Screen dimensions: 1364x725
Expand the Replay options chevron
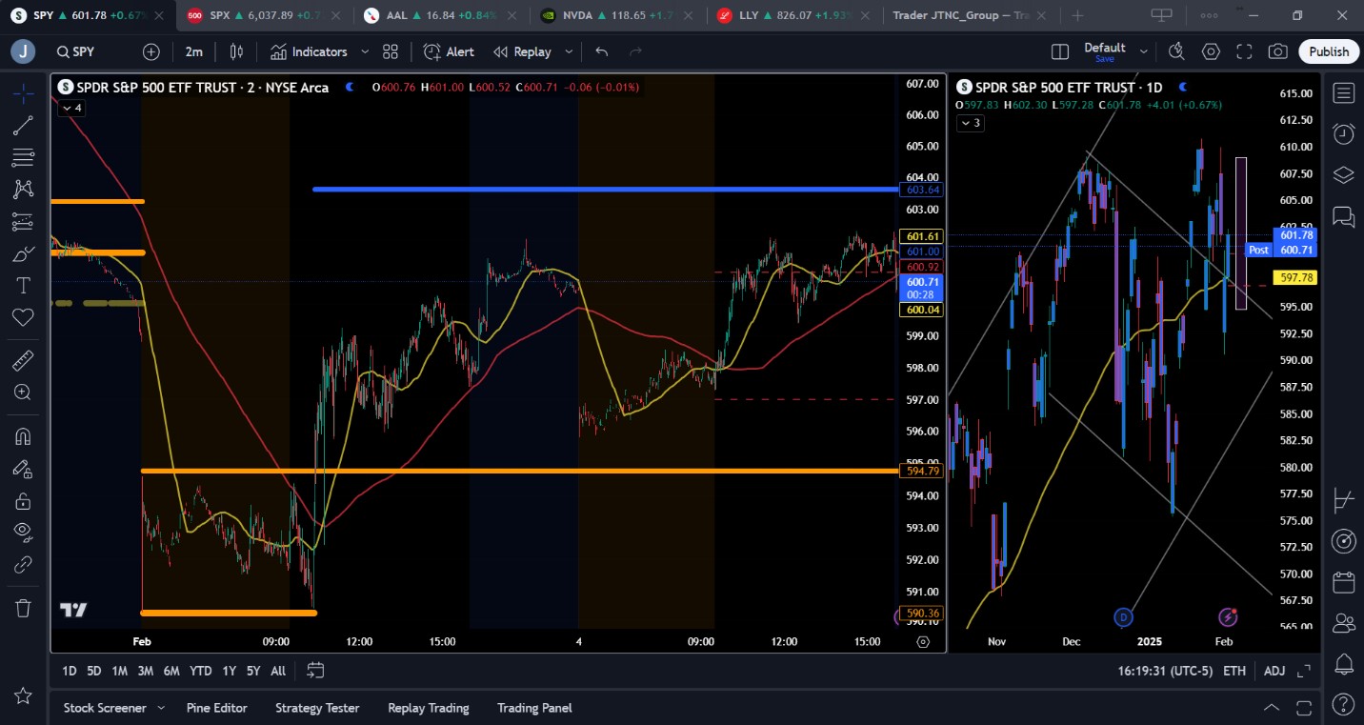569,51
